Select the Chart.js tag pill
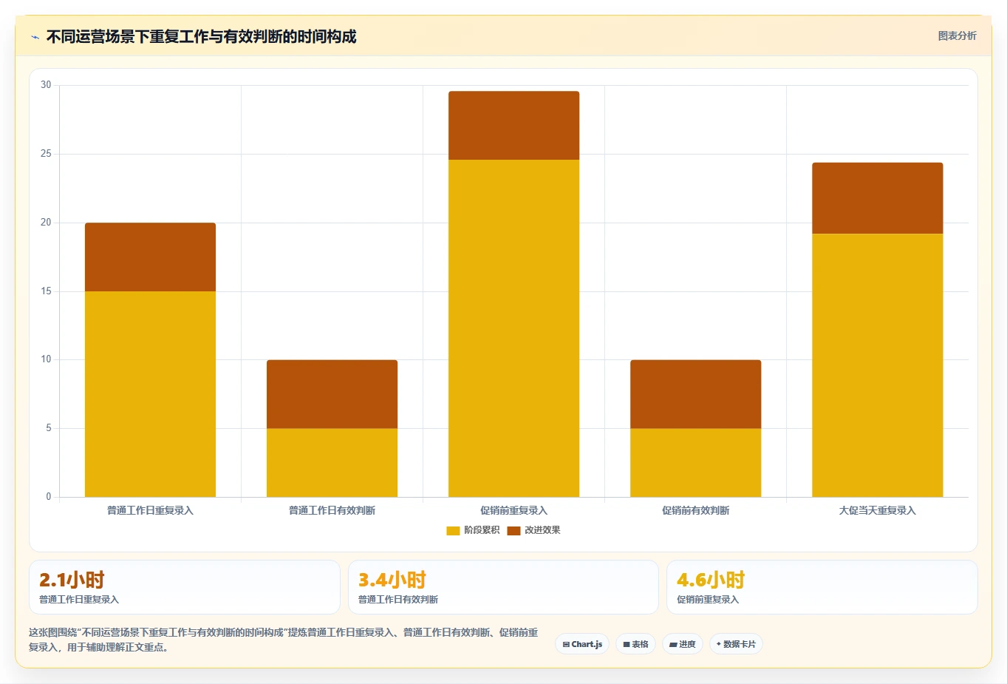This screenshot has width=1007, height=684. pyautogui.click(x=582, y=644)
